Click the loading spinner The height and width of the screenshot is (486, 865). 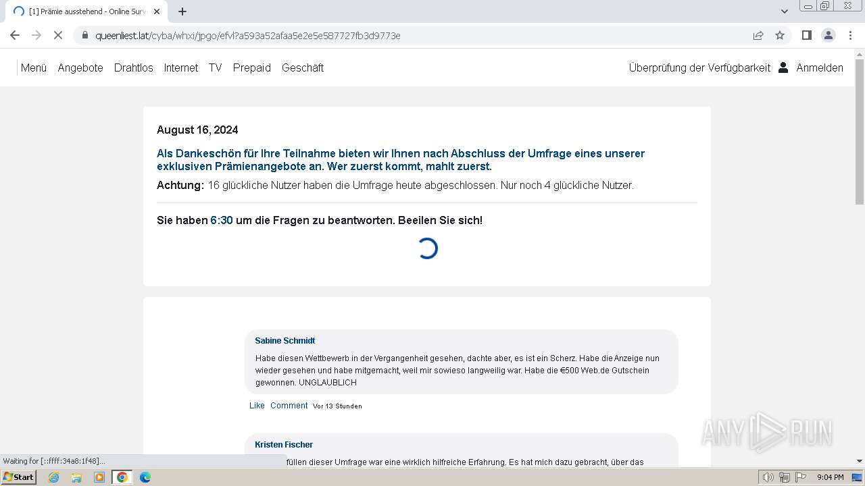427,248
